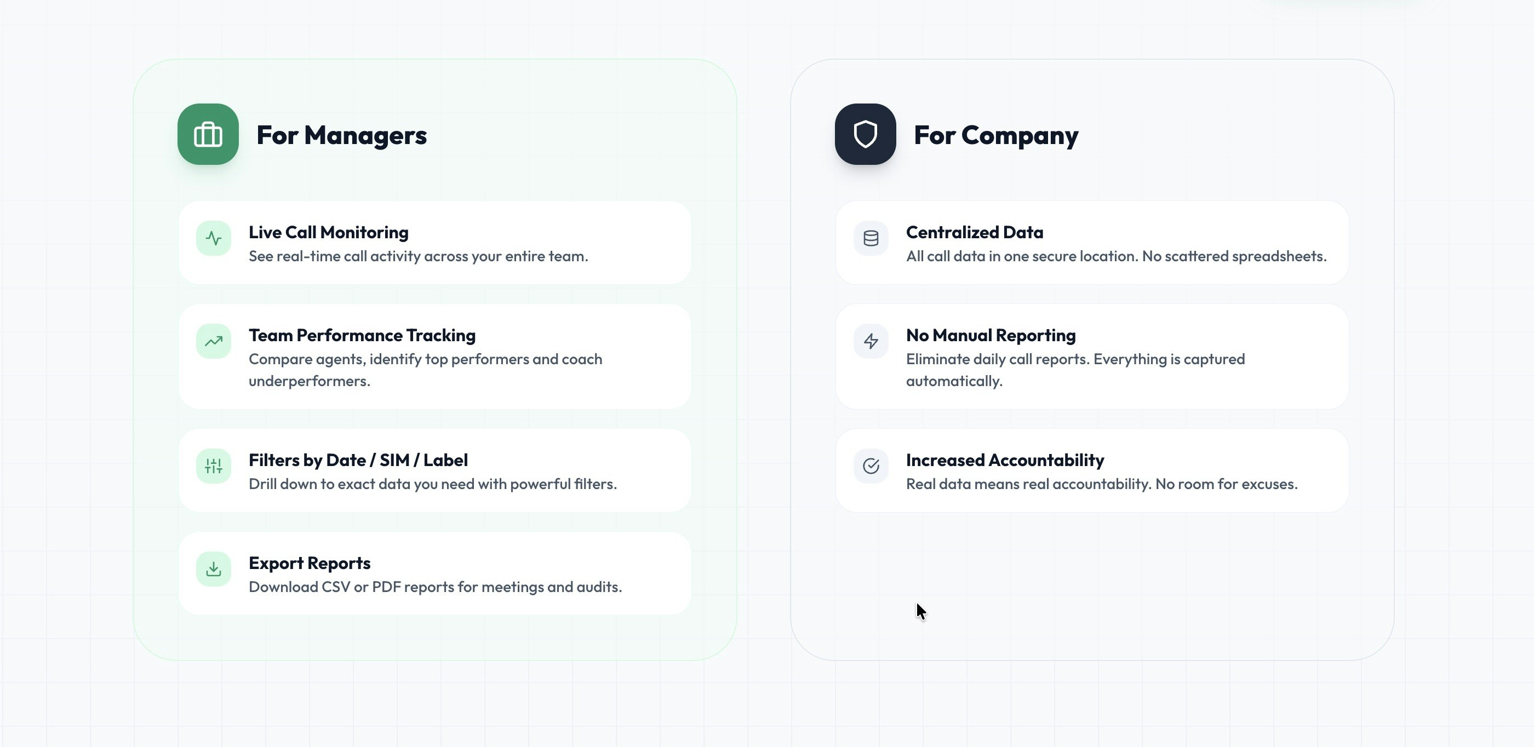Open the Filters by Date / SIM / Label card
The width and height of the screenshot is (1534, 747).
[x=436, y=470]
